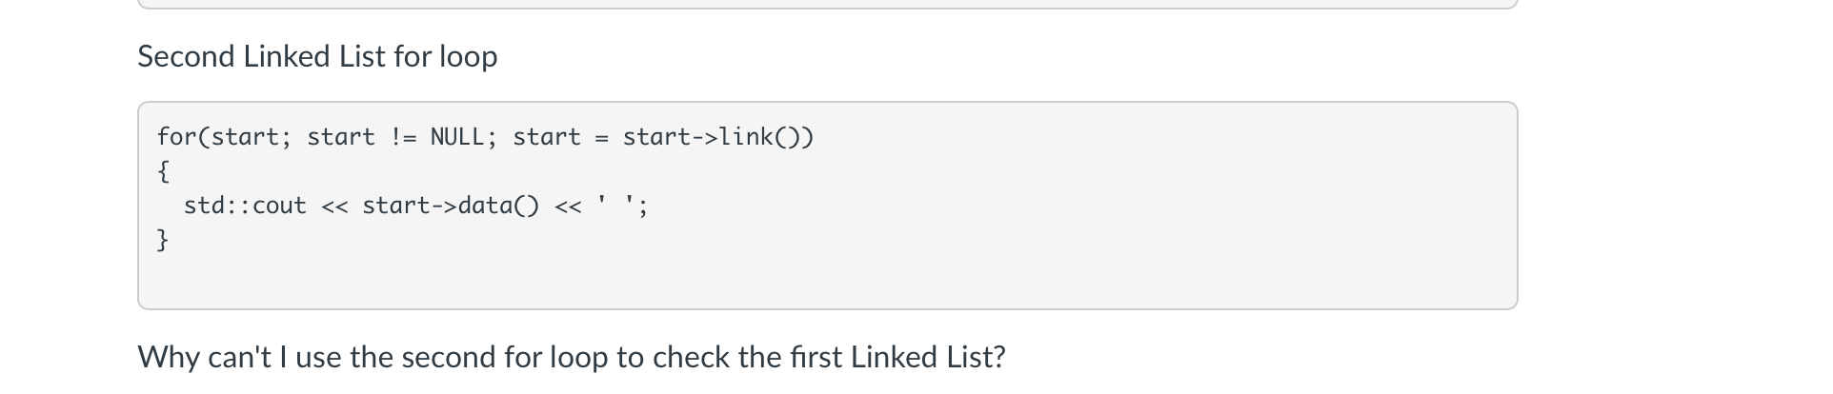This screenshot has height=394, width=1833.
Task: Click the word "loop" in the heading
Action: (468, 58)
